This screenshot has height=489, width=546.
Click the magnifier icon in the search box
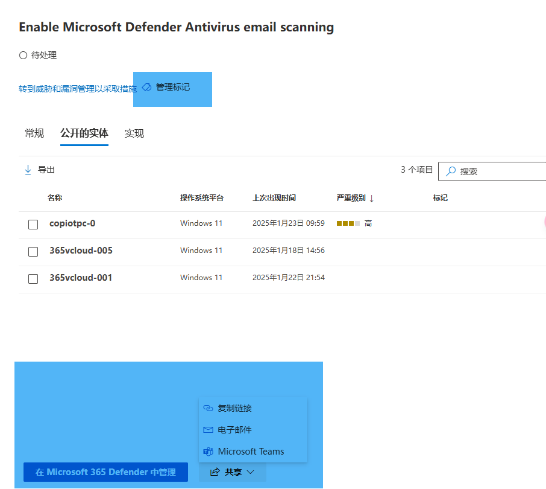click(x=451, y=171)
